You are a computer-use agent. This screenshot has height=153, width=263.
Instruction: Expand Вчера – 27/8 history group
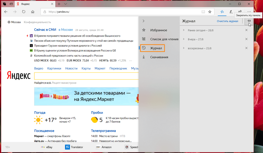click(x=184, y=39)
